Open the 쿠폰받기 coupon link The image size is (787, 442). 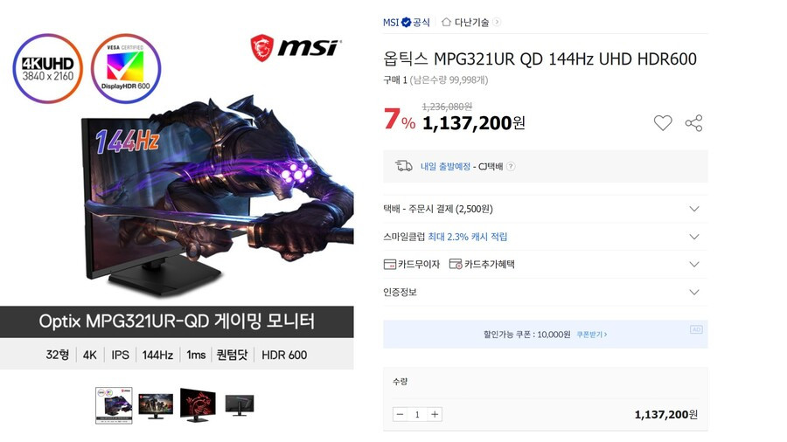591,335
